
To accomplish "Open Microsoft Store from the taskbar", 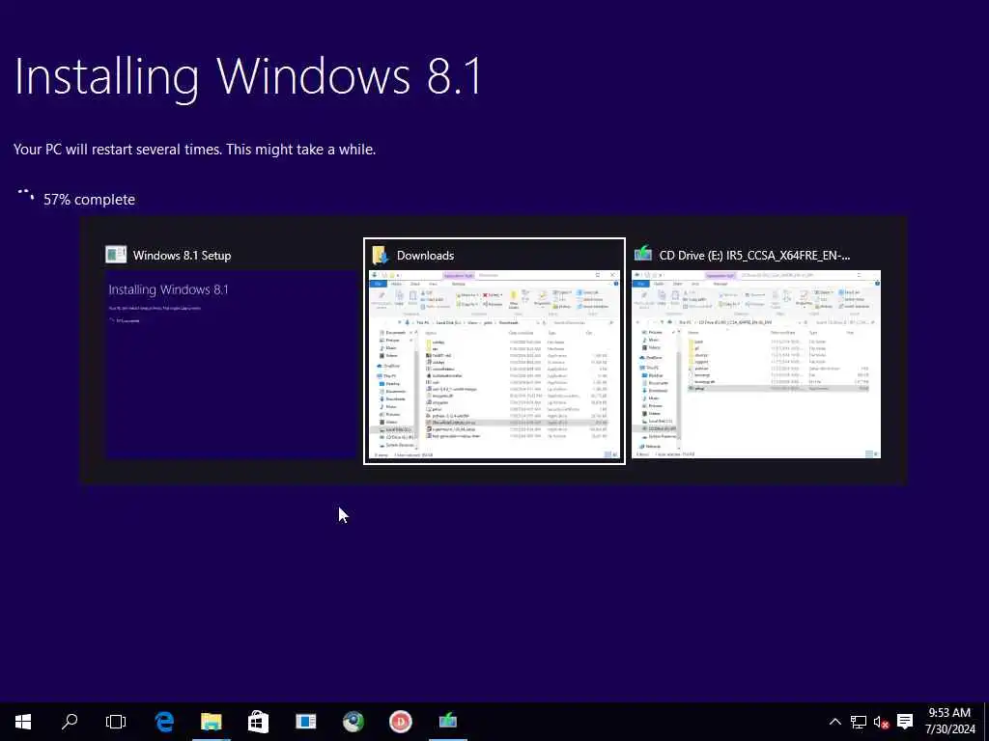I will (x=258, y=722).
